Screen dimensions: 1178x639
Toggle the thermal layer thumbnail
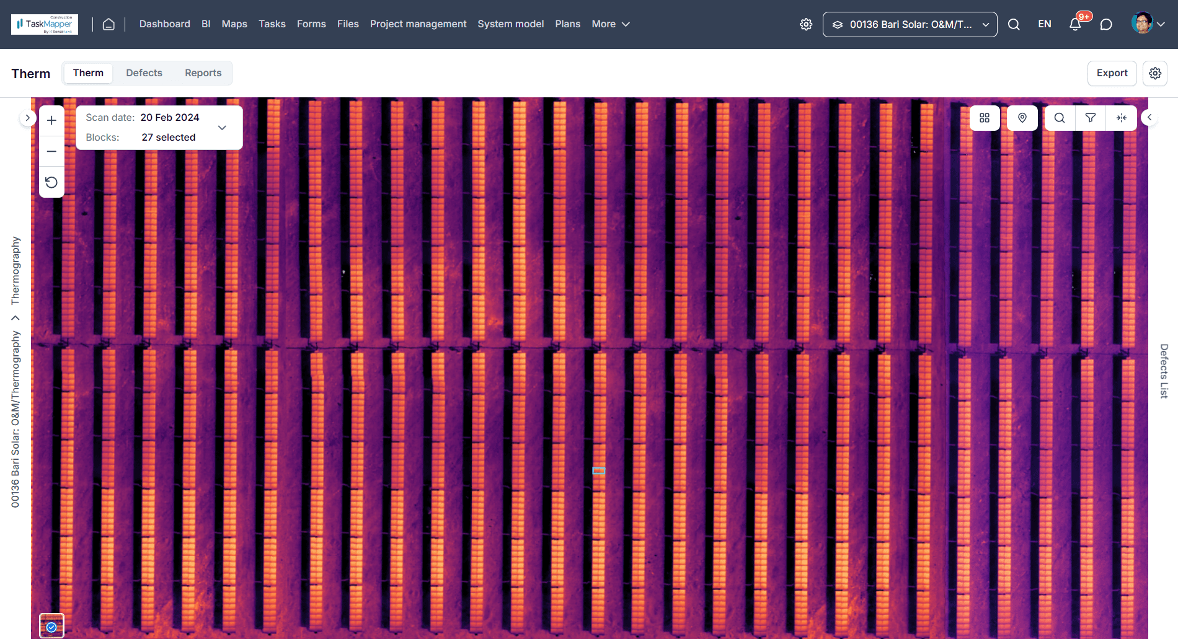(51, 625)
